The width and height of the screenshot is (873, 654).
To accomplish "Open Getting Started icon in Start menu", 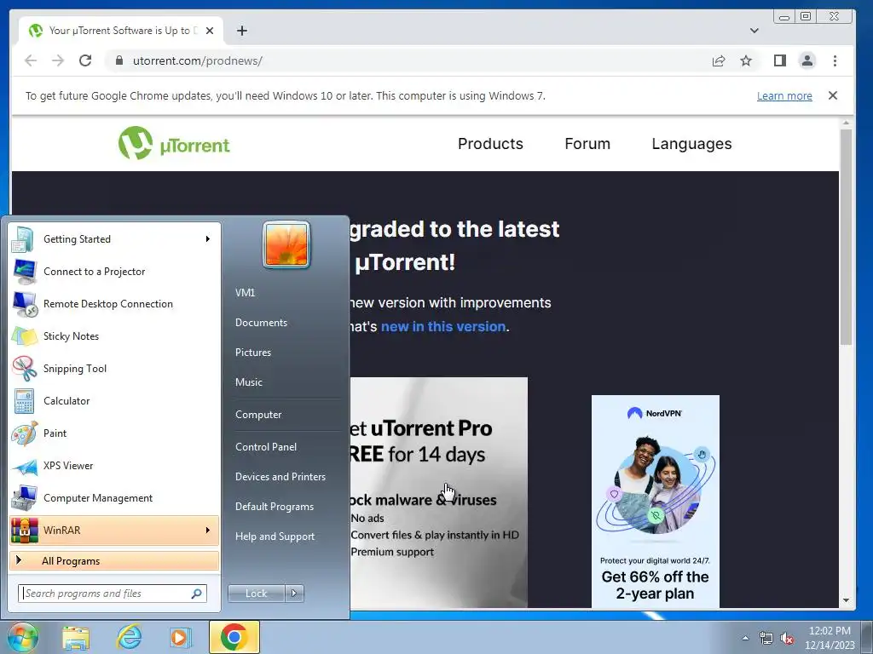I will tap(23, 239).
